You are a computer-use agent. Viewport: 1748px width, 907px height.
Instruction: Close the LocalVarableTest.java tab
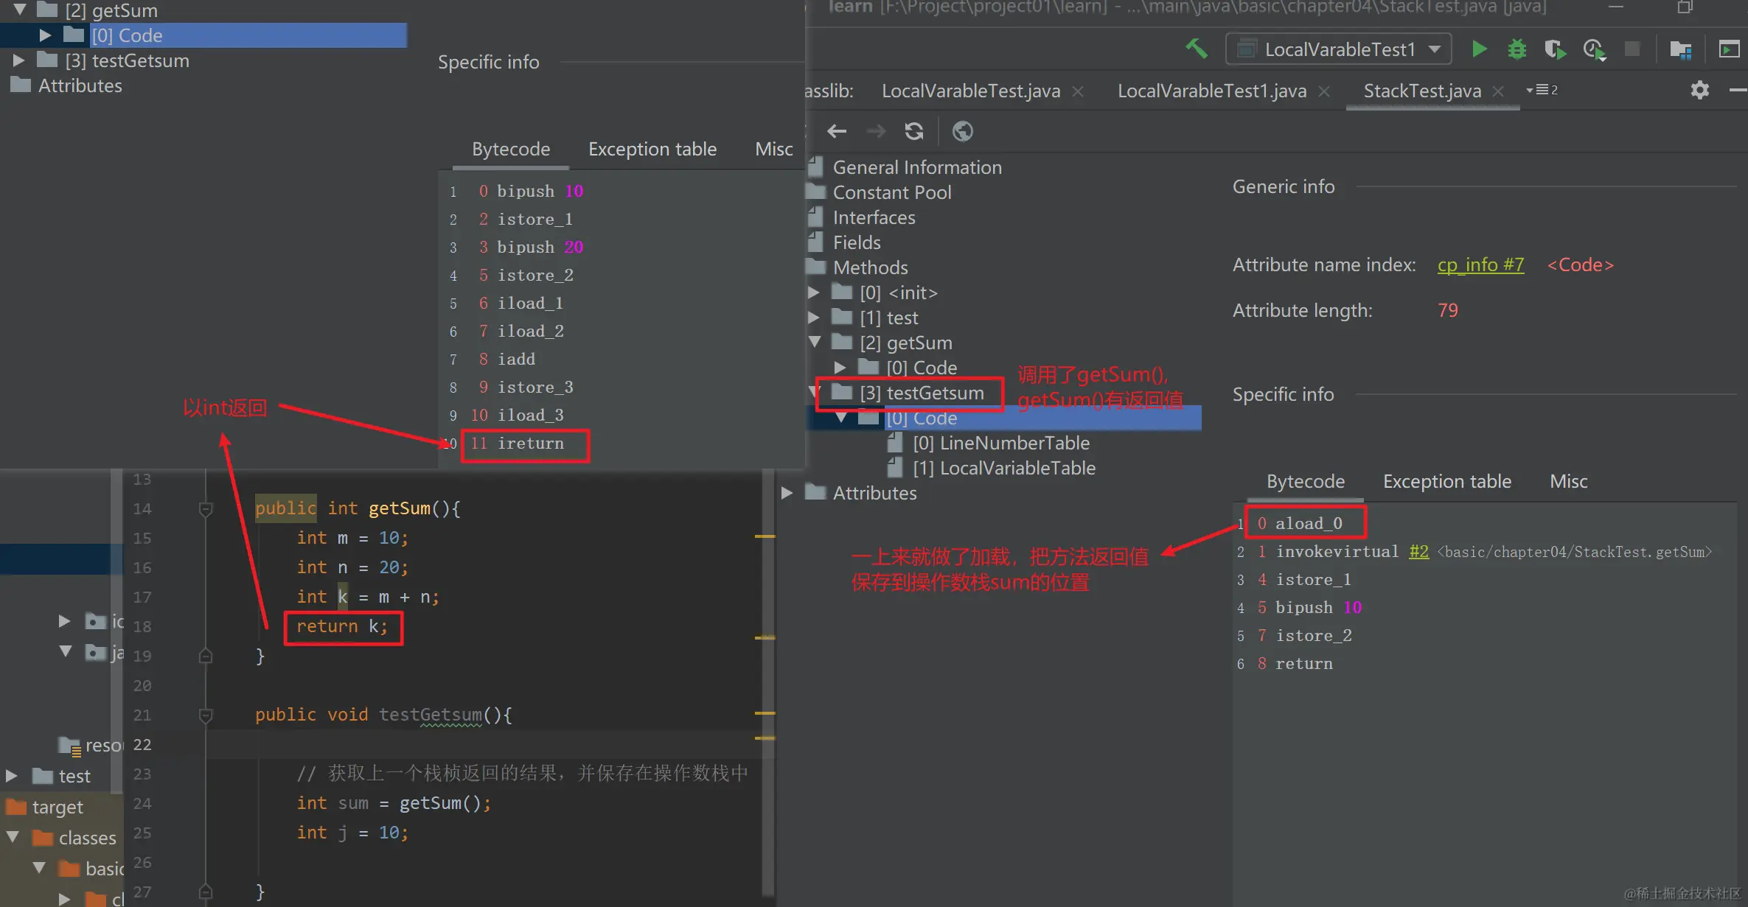tap(1078, 91)
